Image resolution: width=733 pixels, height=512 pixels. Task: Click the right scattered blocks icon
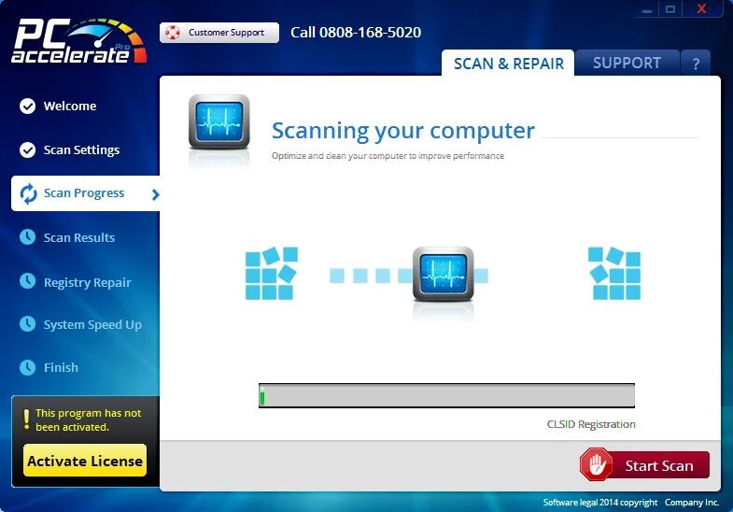(614, 274)
